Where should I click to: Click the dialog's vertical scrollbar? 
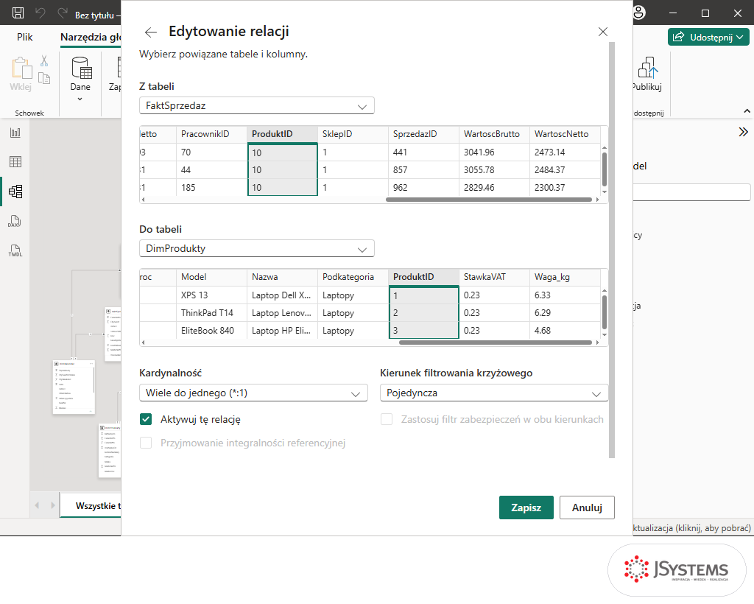pyautogui.click(x=612, y=250)
